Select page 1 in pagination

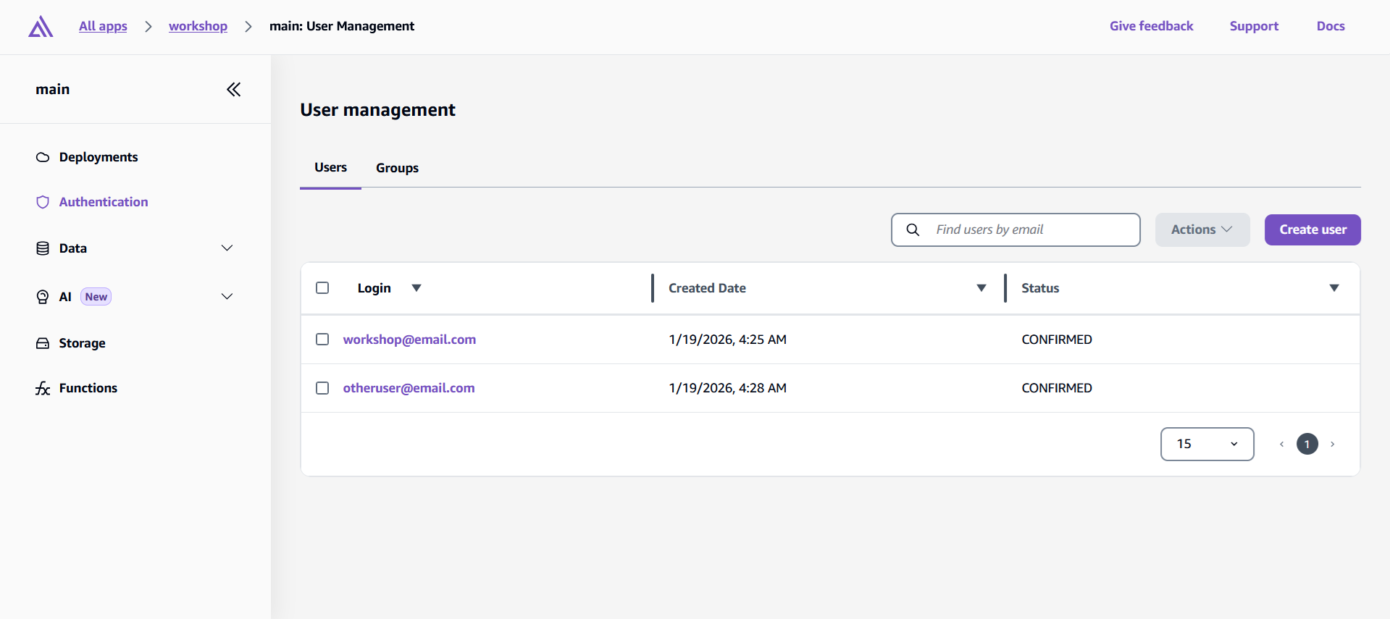pos(1307,444)
